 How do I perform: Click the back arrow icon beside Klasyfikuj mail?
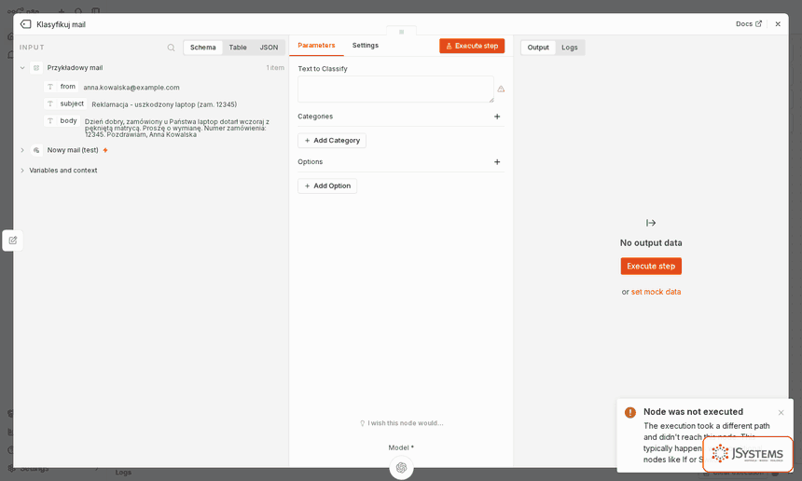tap(25, 24)
